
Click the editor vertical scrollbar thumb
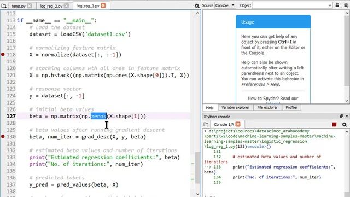coord(197,167)
